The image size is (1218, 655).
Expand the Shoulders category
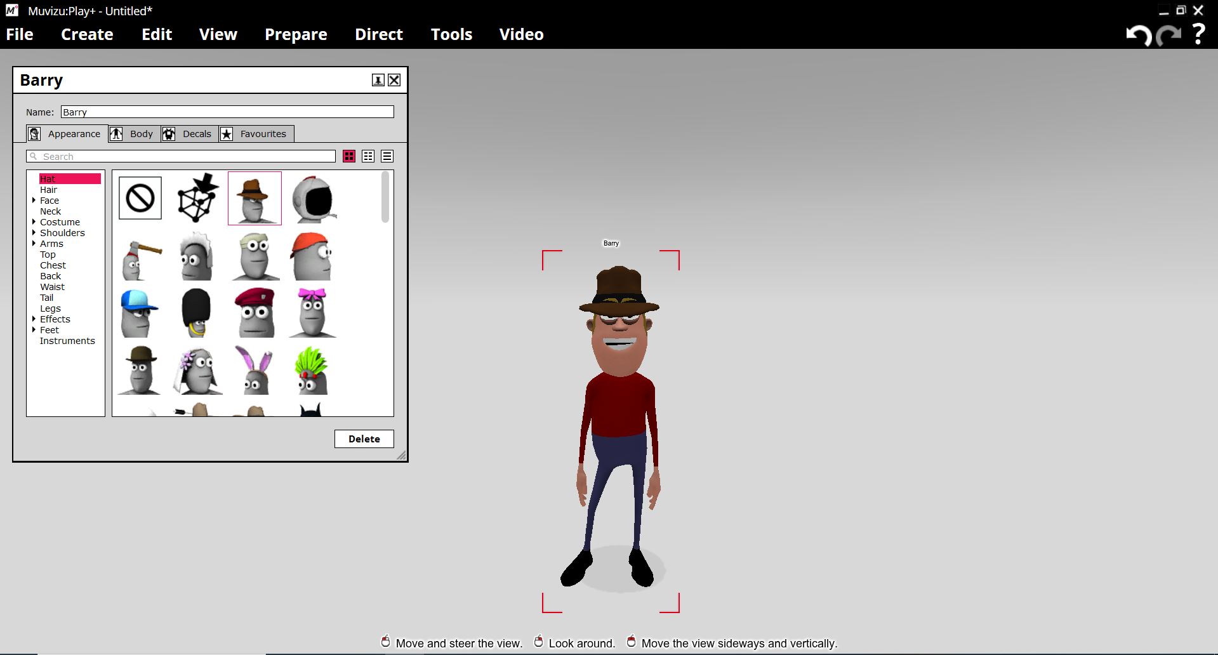click(34, 233)
